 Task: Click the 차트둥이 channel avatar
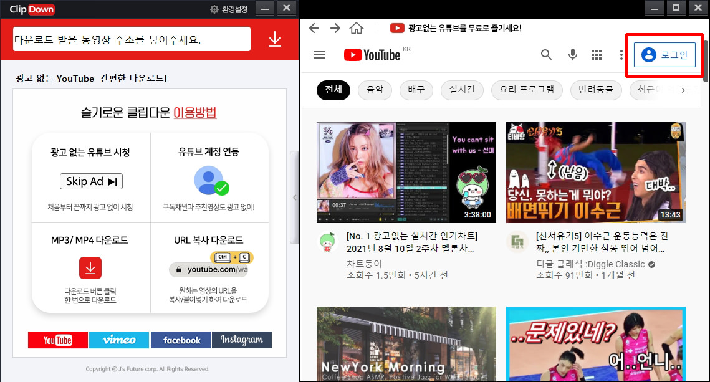[327, 242]
